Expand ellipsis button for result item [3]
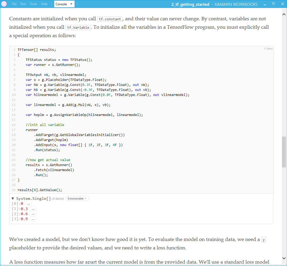Screen dimensions: 287x266 click(x=33, y=219)
